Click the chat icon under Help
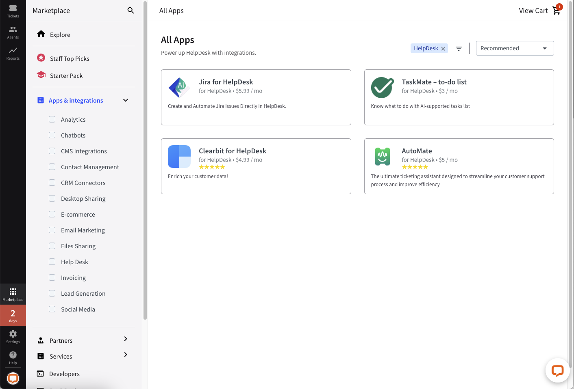The width and height of the screenshot is (574, 389). 13,378
